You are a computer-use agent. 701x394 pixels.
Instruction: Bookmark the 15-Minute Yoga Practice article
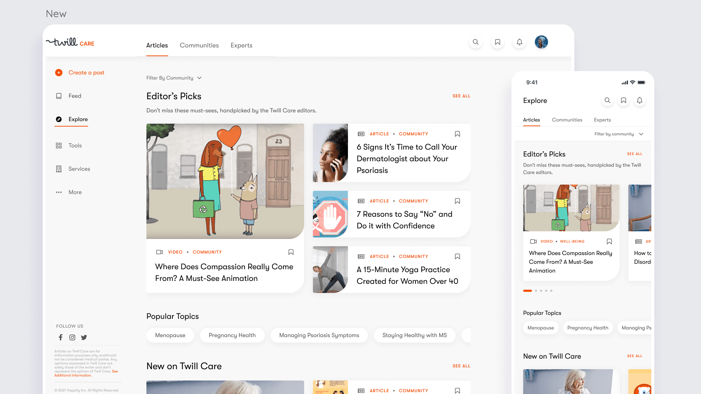pyautogui.click(x=457, y=256)
